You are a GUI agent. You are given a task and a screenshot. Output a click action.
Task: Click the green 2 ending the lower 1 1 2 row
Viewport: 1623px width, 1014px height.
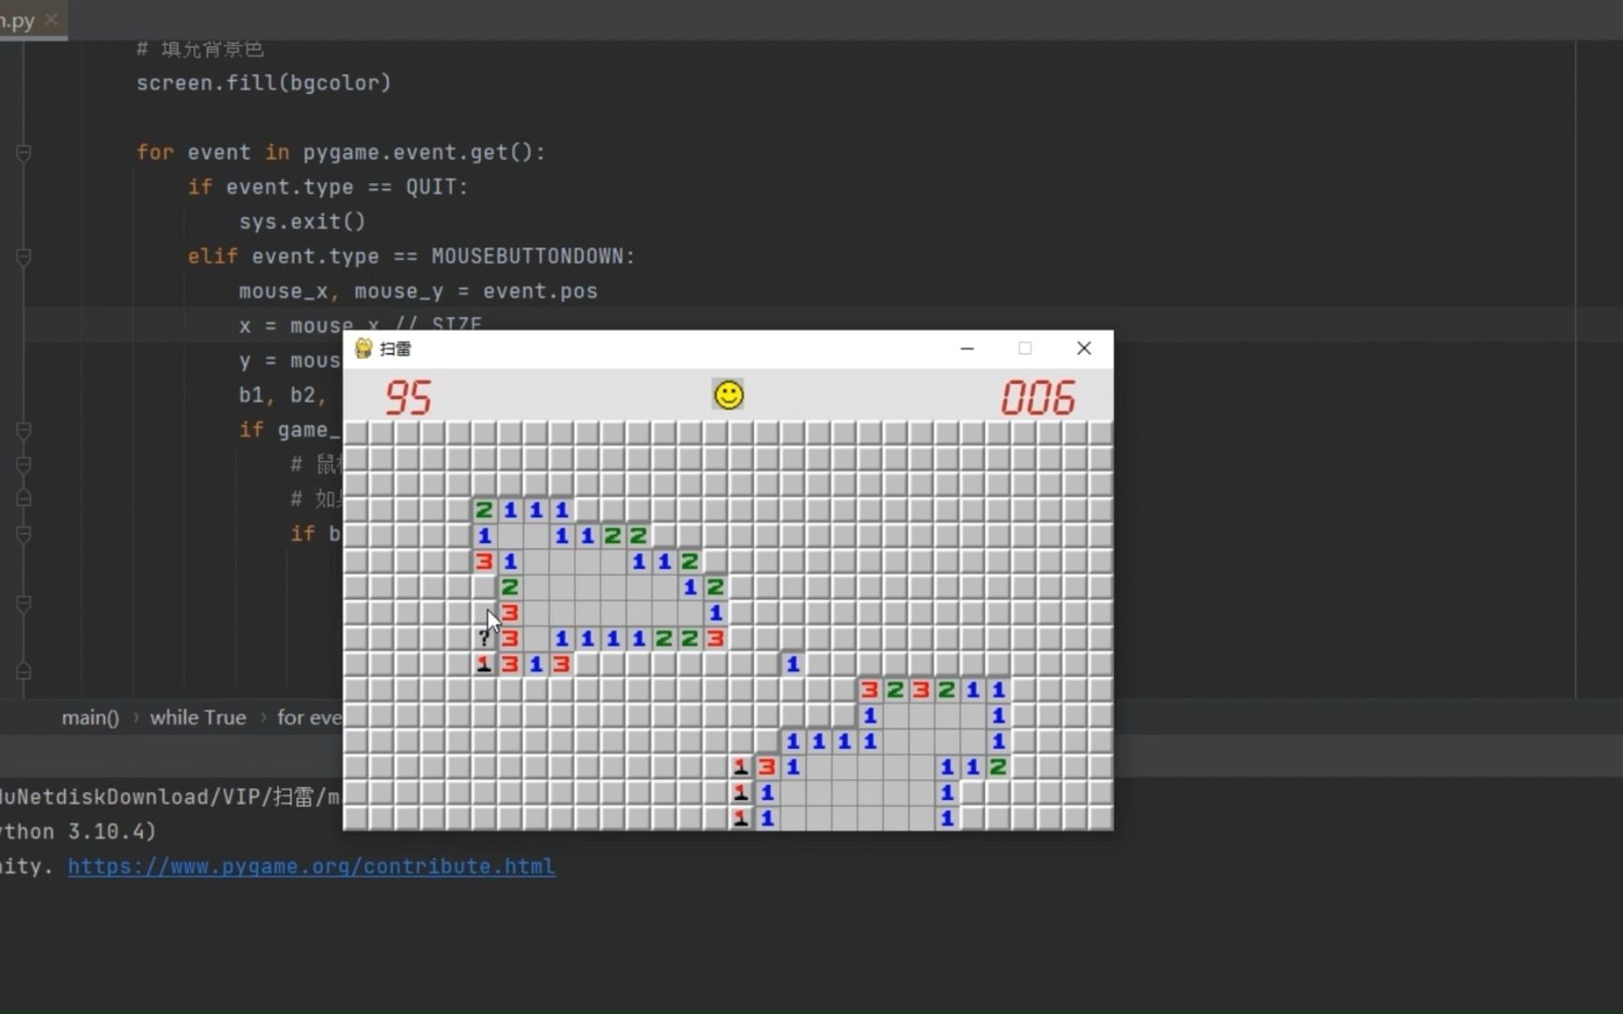(x=998, y=767)
